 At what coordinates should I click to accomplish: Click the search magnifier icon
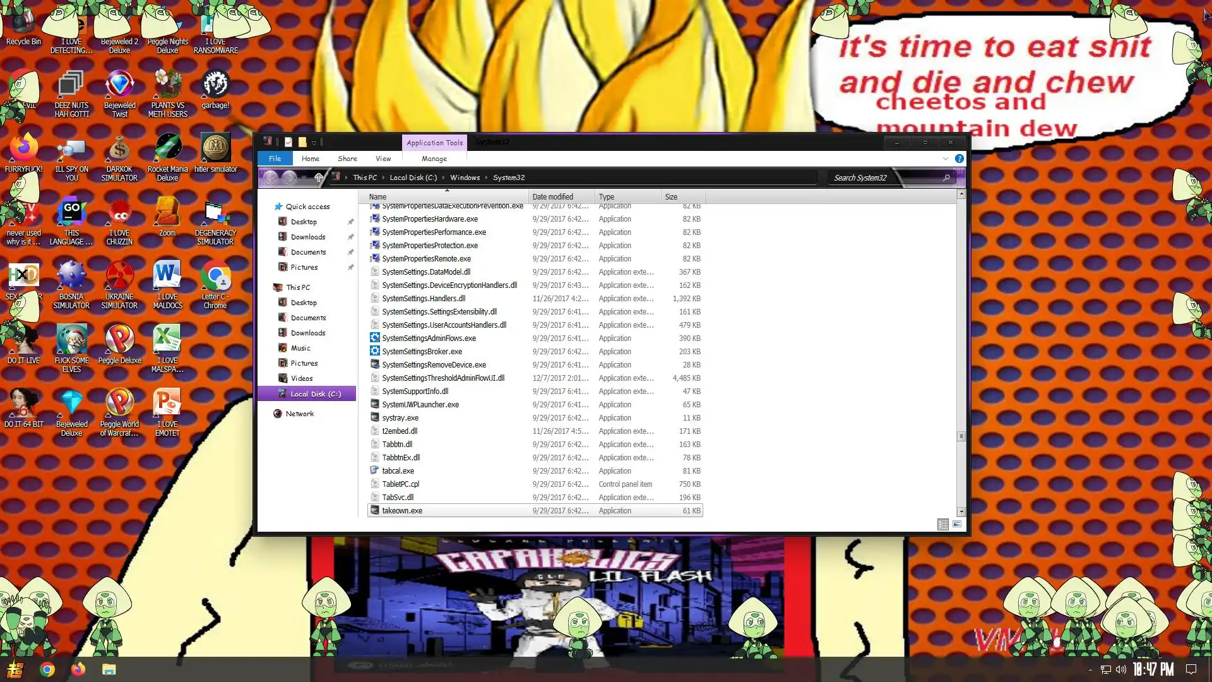[x=946, y=177]
